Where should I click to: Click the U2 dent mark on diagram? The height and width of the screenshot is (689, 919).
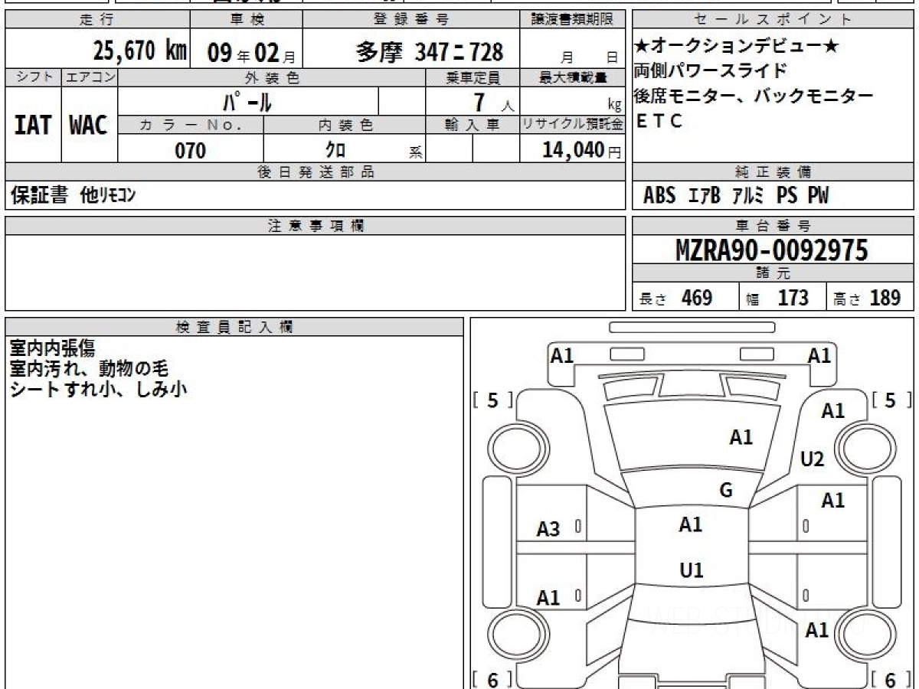click(x=812, y=459)
